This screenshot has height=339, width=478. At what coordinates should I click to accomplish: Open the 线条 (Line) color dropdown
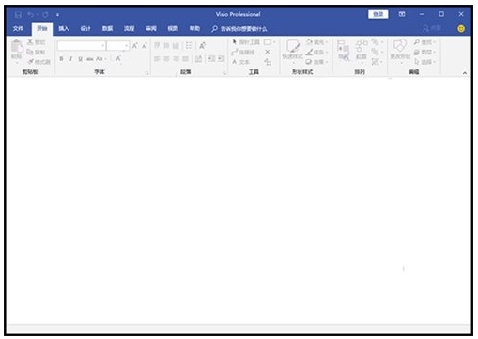pyautogui.click(x=316, y=52)
